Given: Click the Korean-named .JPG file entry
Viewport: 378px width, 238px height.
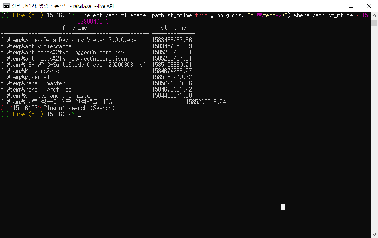Looking at the screenshot, I should click(56, 102).
